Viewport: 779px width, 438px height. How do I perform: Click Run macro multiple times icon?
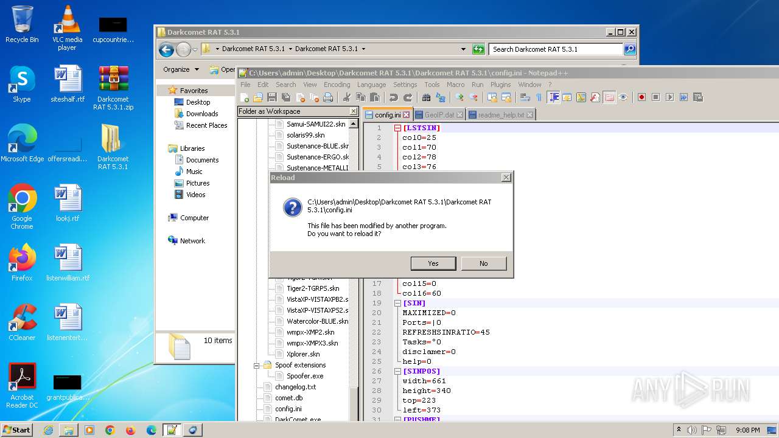pos(683,97)
